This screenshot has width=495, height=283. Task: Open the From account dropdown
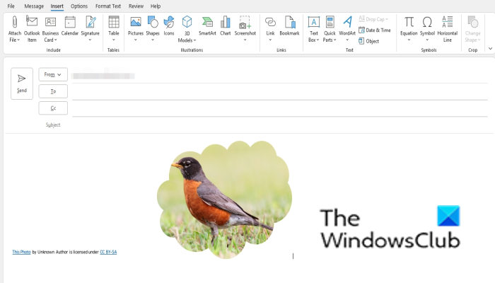coord(53,74)
